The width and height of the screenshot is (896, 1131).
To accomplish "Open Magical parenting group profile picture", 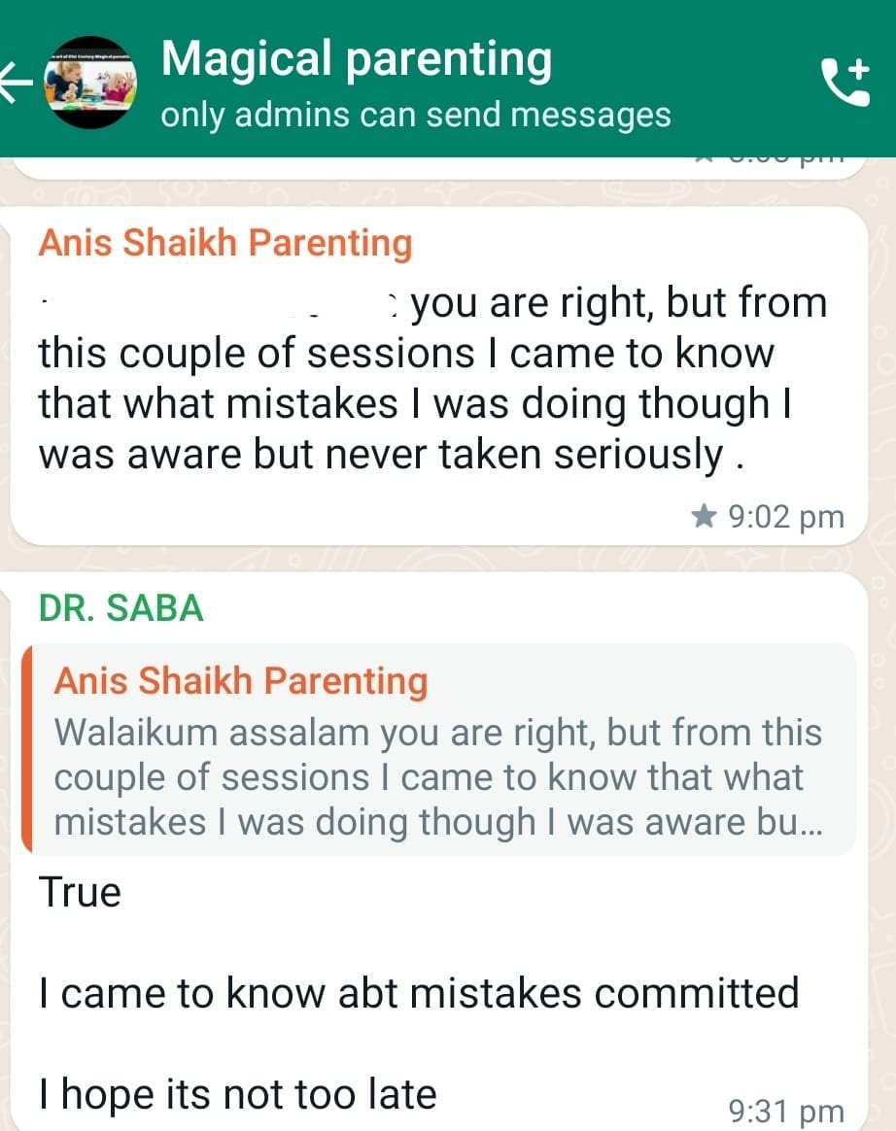I will click(x=90, y=82).
